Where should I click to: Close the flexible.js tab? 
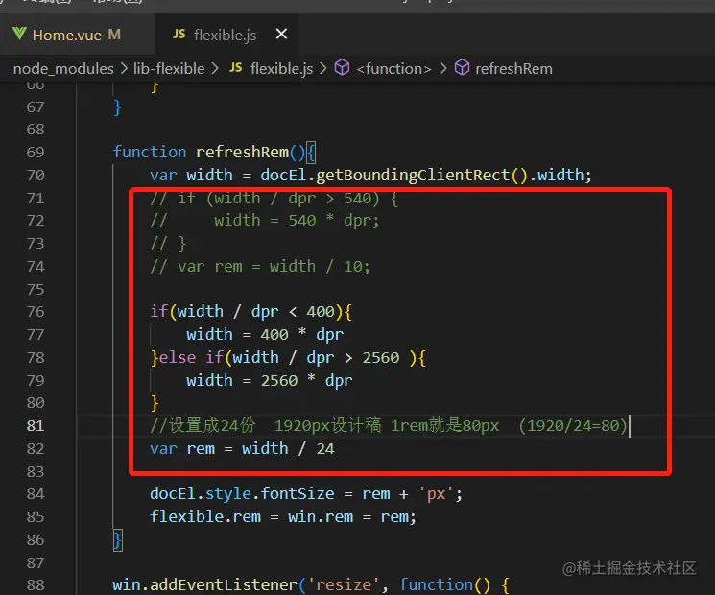coord(281,34)
